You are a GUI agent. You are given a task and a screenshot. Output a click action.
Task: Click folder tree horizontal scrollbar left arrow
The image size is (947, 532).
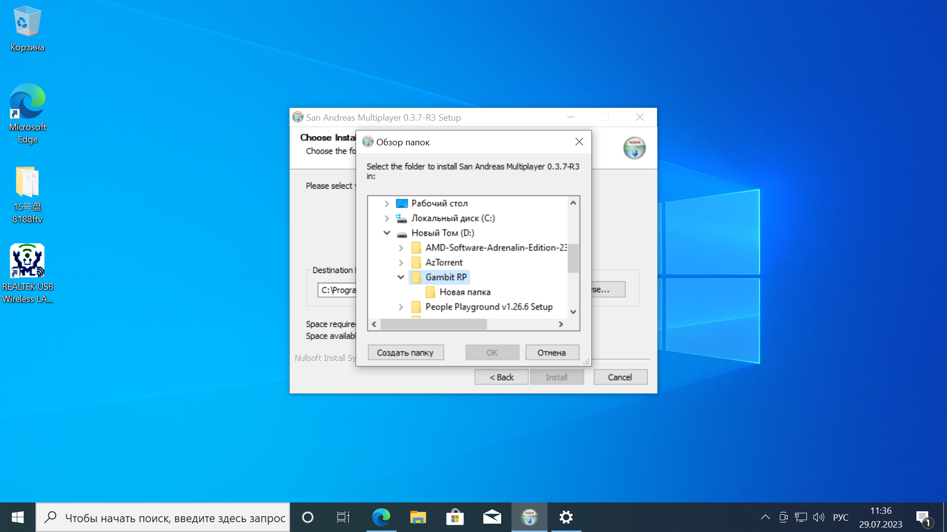[x=374, y=324]
